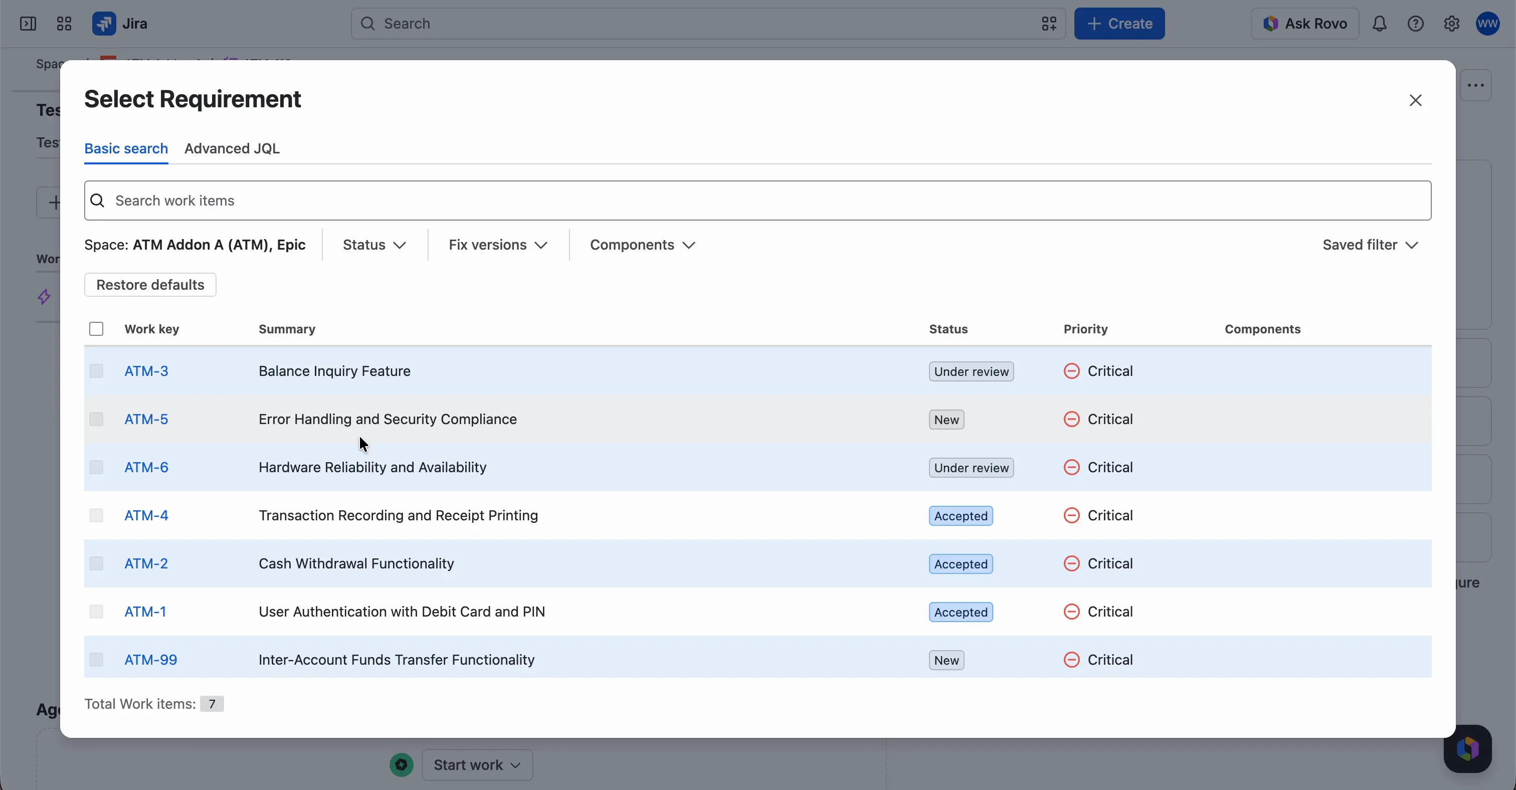This screenshot has height=790, width=1516.
Task: Open the Rovo chat floating button
Action: click(x=1467, y=748)
